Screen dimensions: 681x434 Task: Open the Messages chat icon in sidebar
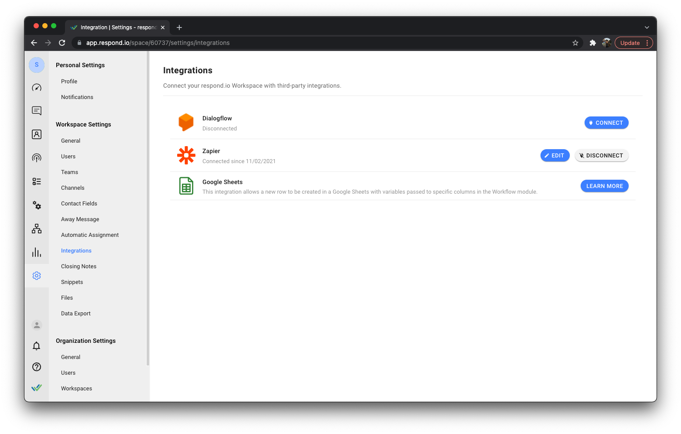(37, 111)
